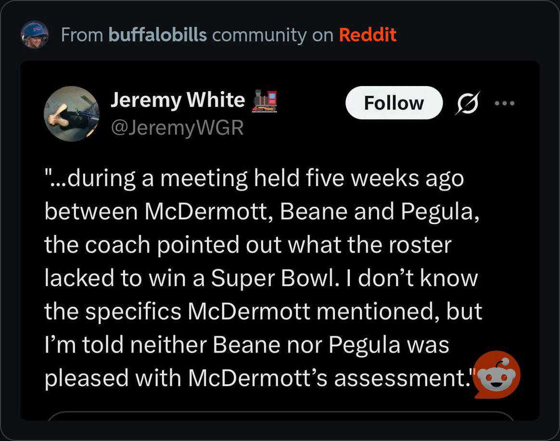Viewport: 560px width, 441px height.
Task: Click the word "From" in the header
Action: click(x=82, y=35)
